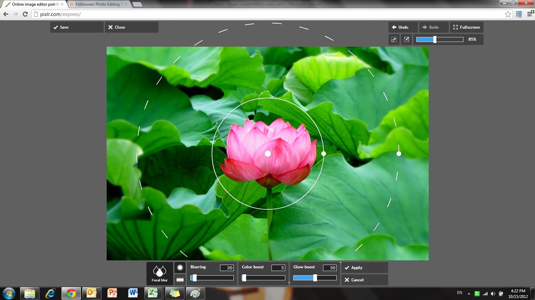The width and height of the screenshot is (535, 300).
Task: Apply the focal blur effect
Action: tap(364, 268)
